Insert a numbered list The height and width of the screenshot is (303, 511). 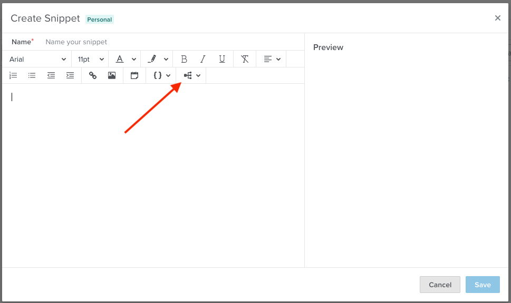(14, 75)
